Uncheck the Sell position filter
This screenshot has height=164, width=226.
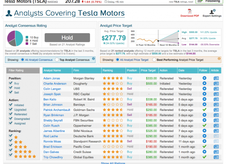click(11, 92)
